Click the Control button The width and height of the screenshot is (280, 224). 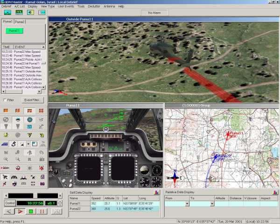[x=10, y=203]
